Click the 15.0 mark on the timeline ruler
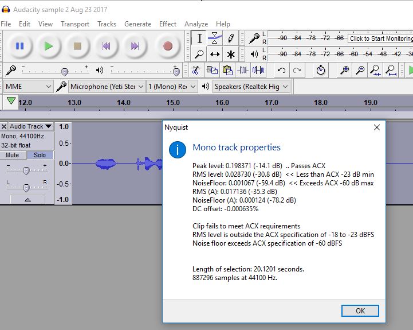Image resolution: width=413 pixels, height=330 pixels. click(173, 102)
